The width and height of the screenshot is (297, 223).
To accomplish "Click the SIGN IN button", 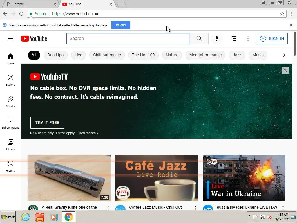I will tap(272, 39).
